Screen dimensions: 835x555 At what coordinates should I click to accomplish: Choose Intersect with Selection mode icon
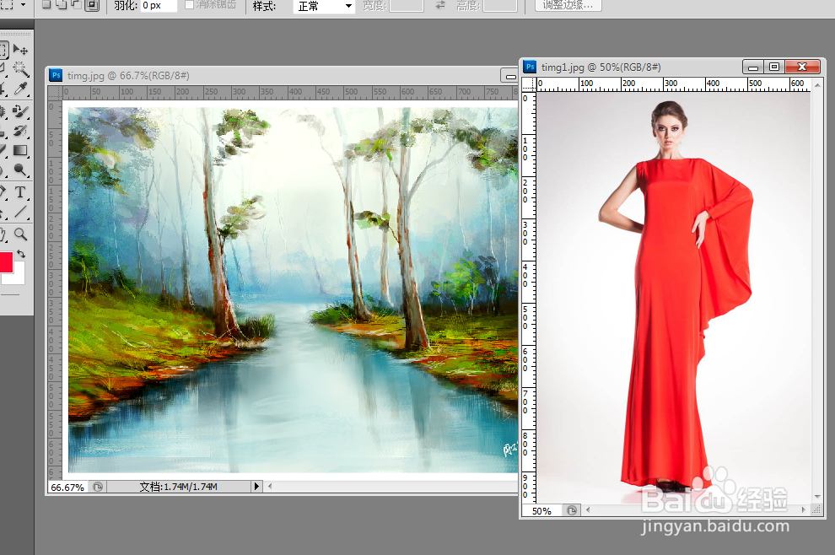pyautogui.click(x=92, y=5)
